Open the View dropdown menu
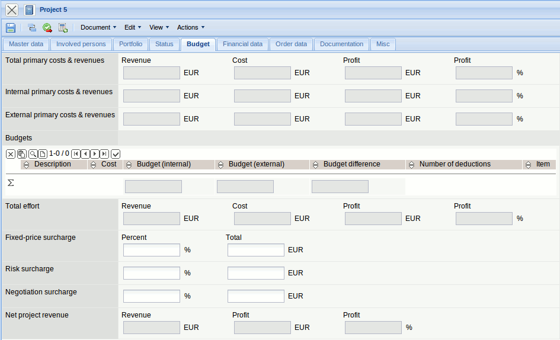This screenshot has width=560, height=340. point(159,27)
